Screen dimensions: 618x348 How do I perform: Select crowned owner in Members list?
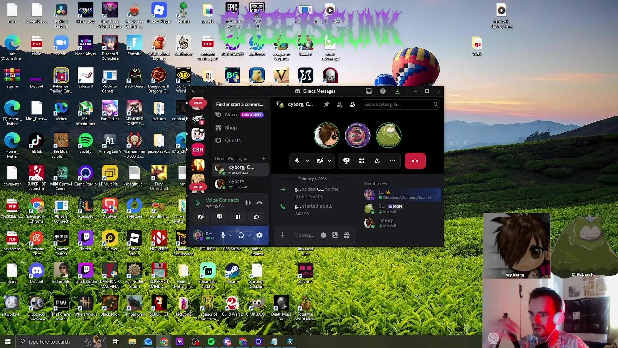click(x=402, y=195)
